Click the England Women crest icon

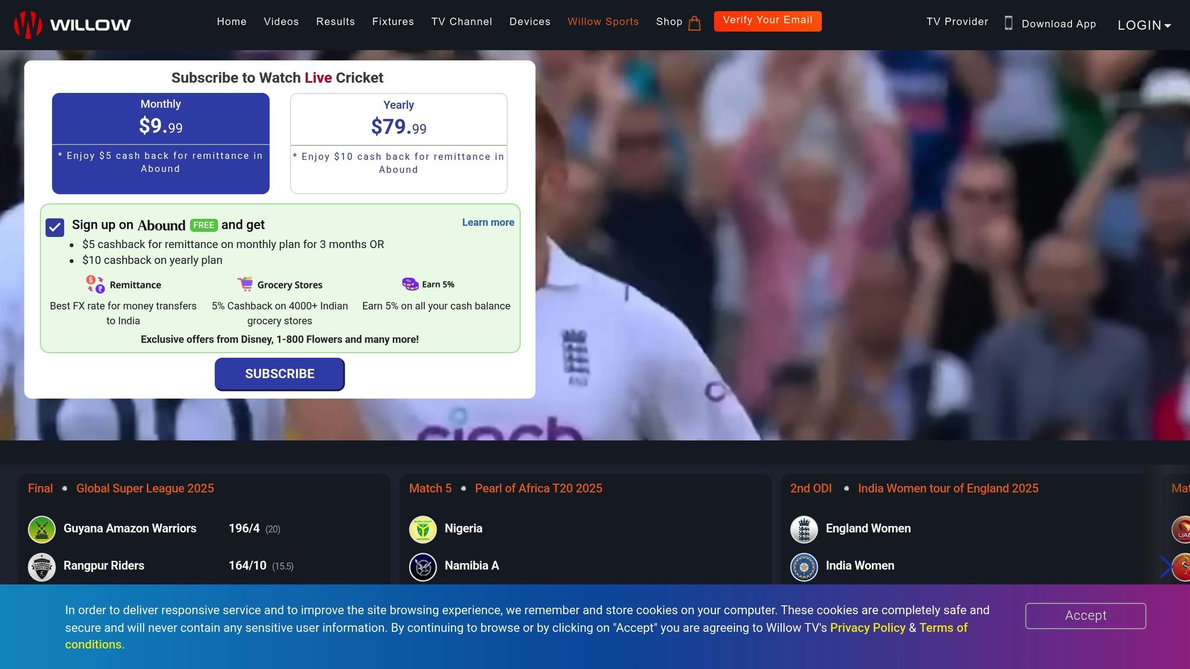pyautogui.click(x=804, y=529)
